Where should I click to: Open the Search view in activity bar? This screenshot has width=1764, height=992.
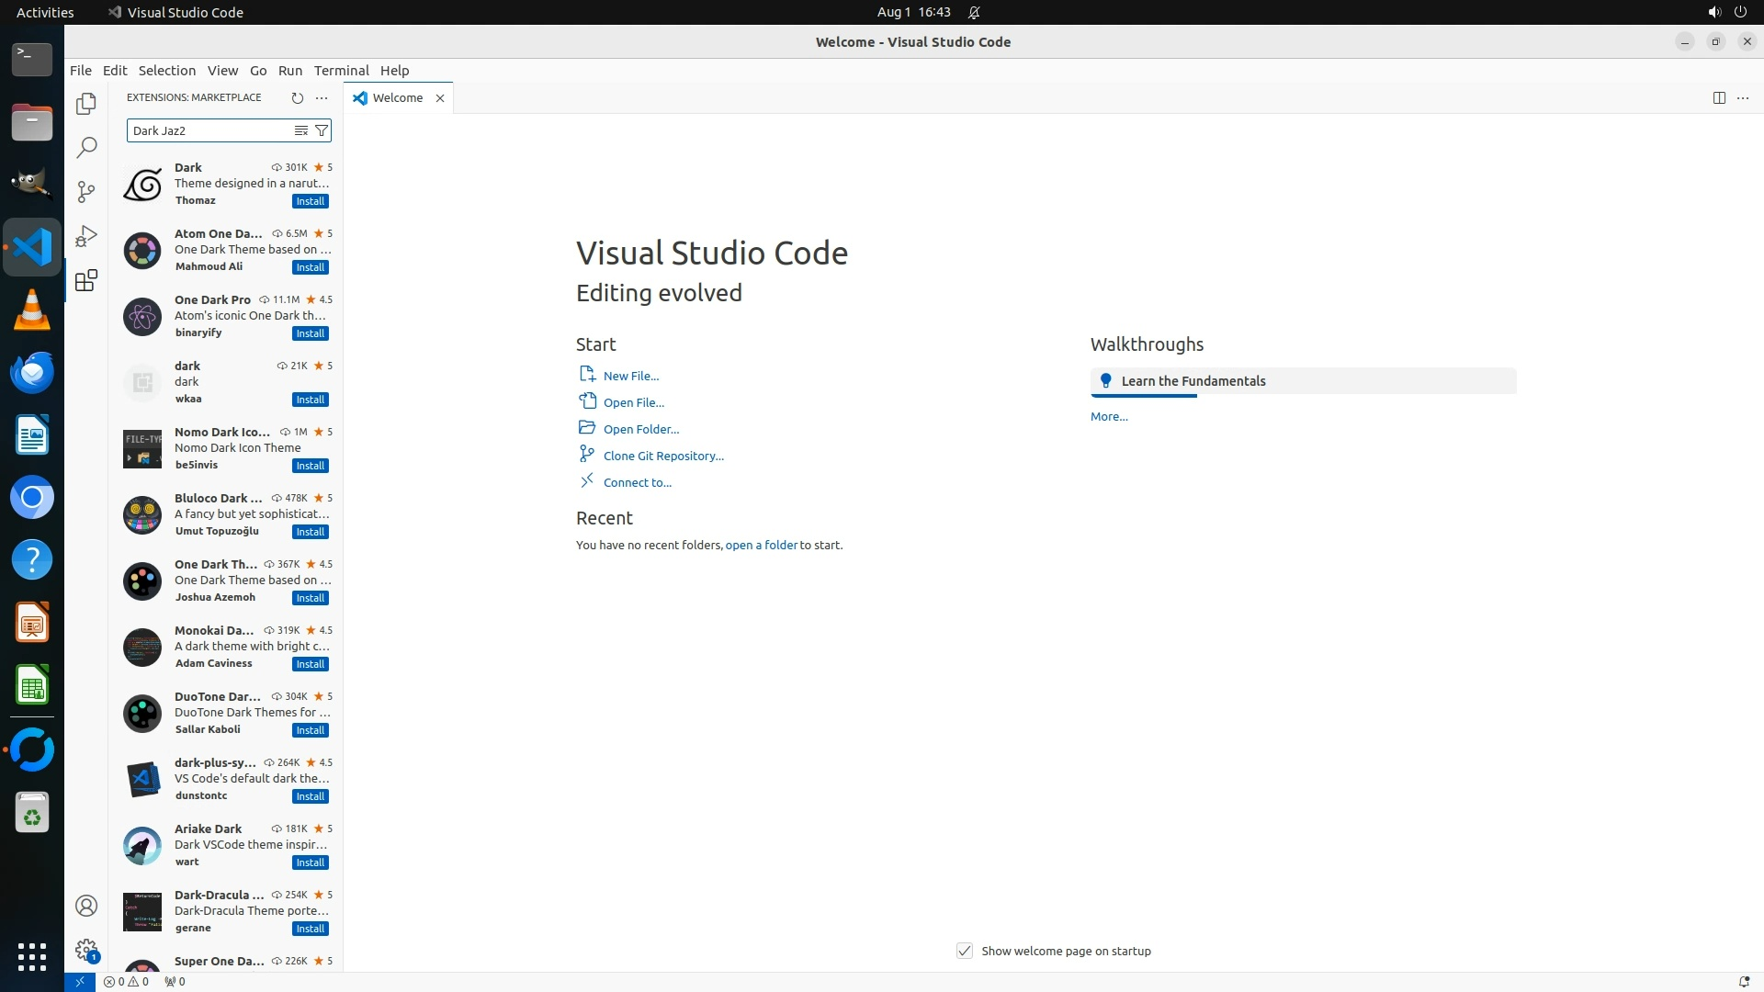click(x=85, y=148)
